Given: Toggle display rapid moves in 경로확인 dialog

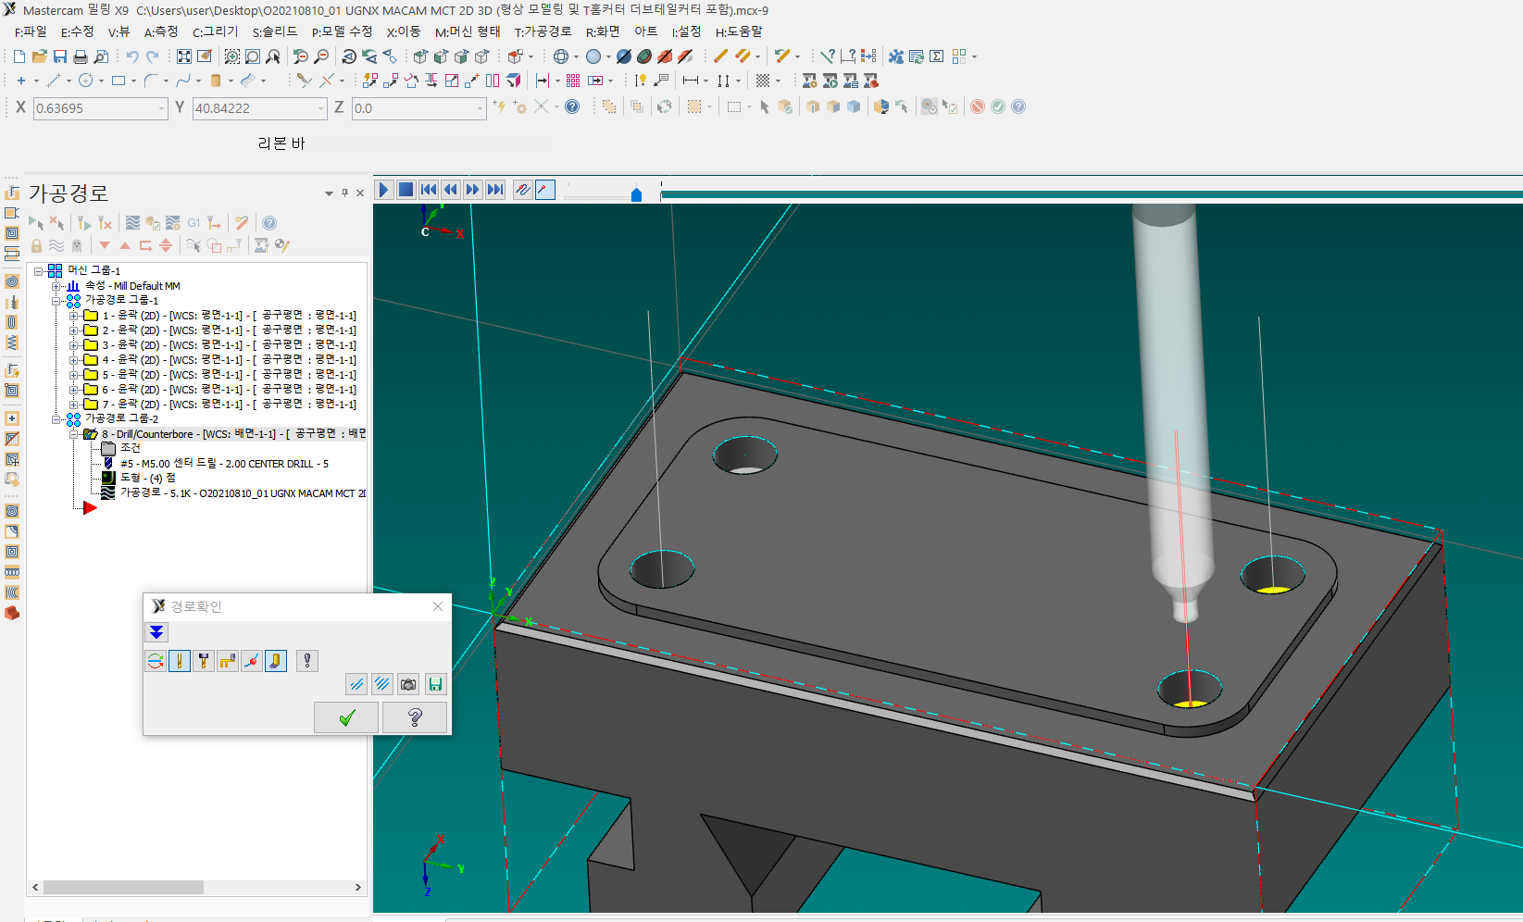Looking at the screenshot, I should coord(228,661).
